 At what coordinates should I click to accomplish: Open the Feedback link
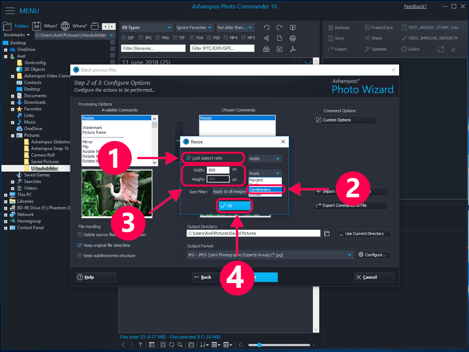415,6
